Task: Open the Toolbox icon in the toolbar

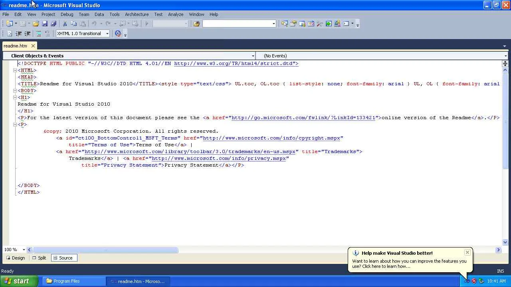Action: [320, 24]
